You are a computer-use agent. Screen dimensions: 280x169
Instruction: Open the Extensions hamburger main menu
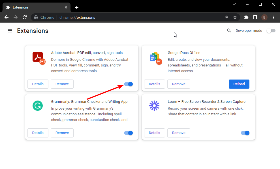(10, 31)
